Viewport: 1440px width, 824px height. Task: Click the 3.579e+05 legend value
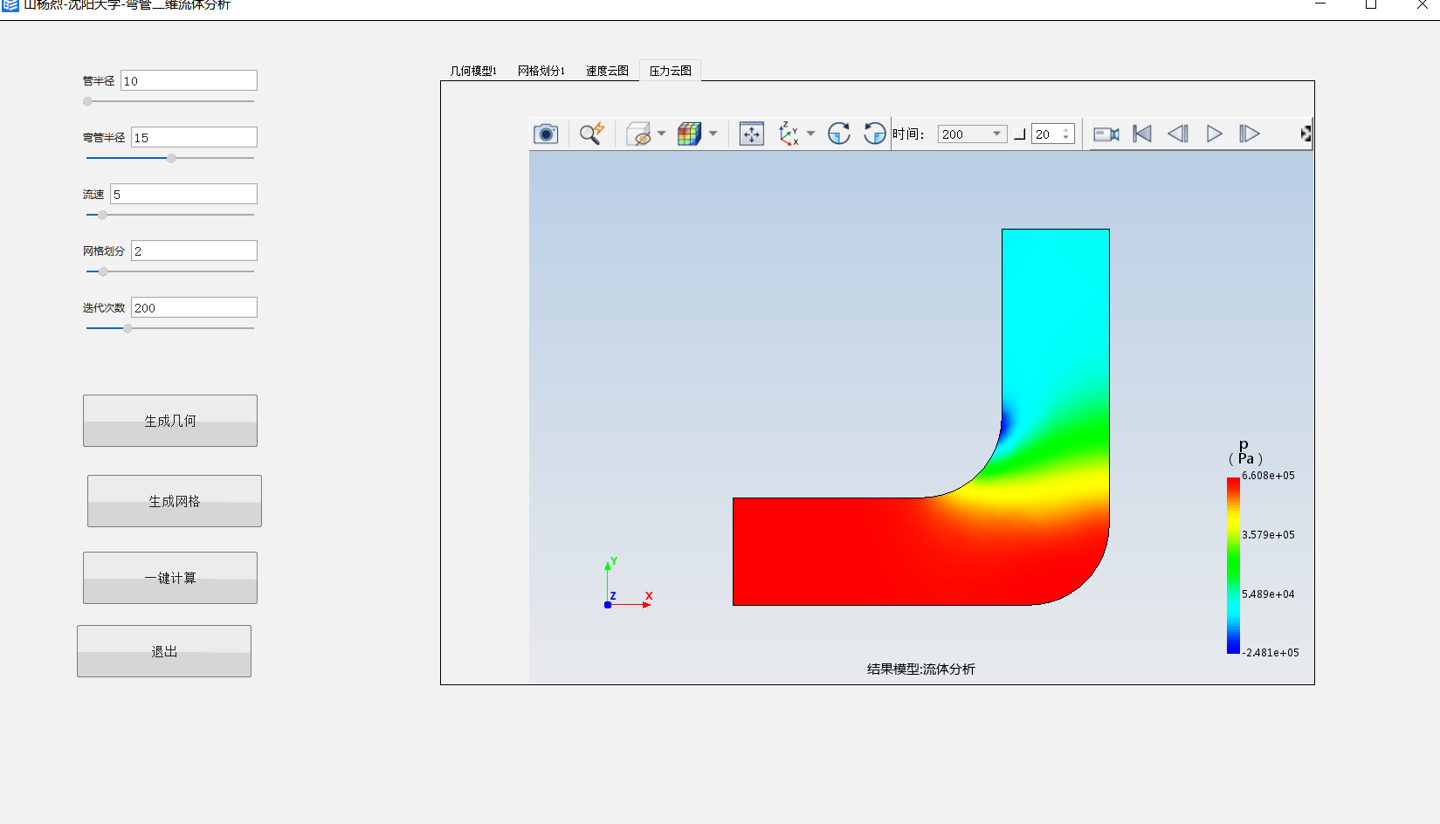pyautogui.click(x=1268, y=535)
